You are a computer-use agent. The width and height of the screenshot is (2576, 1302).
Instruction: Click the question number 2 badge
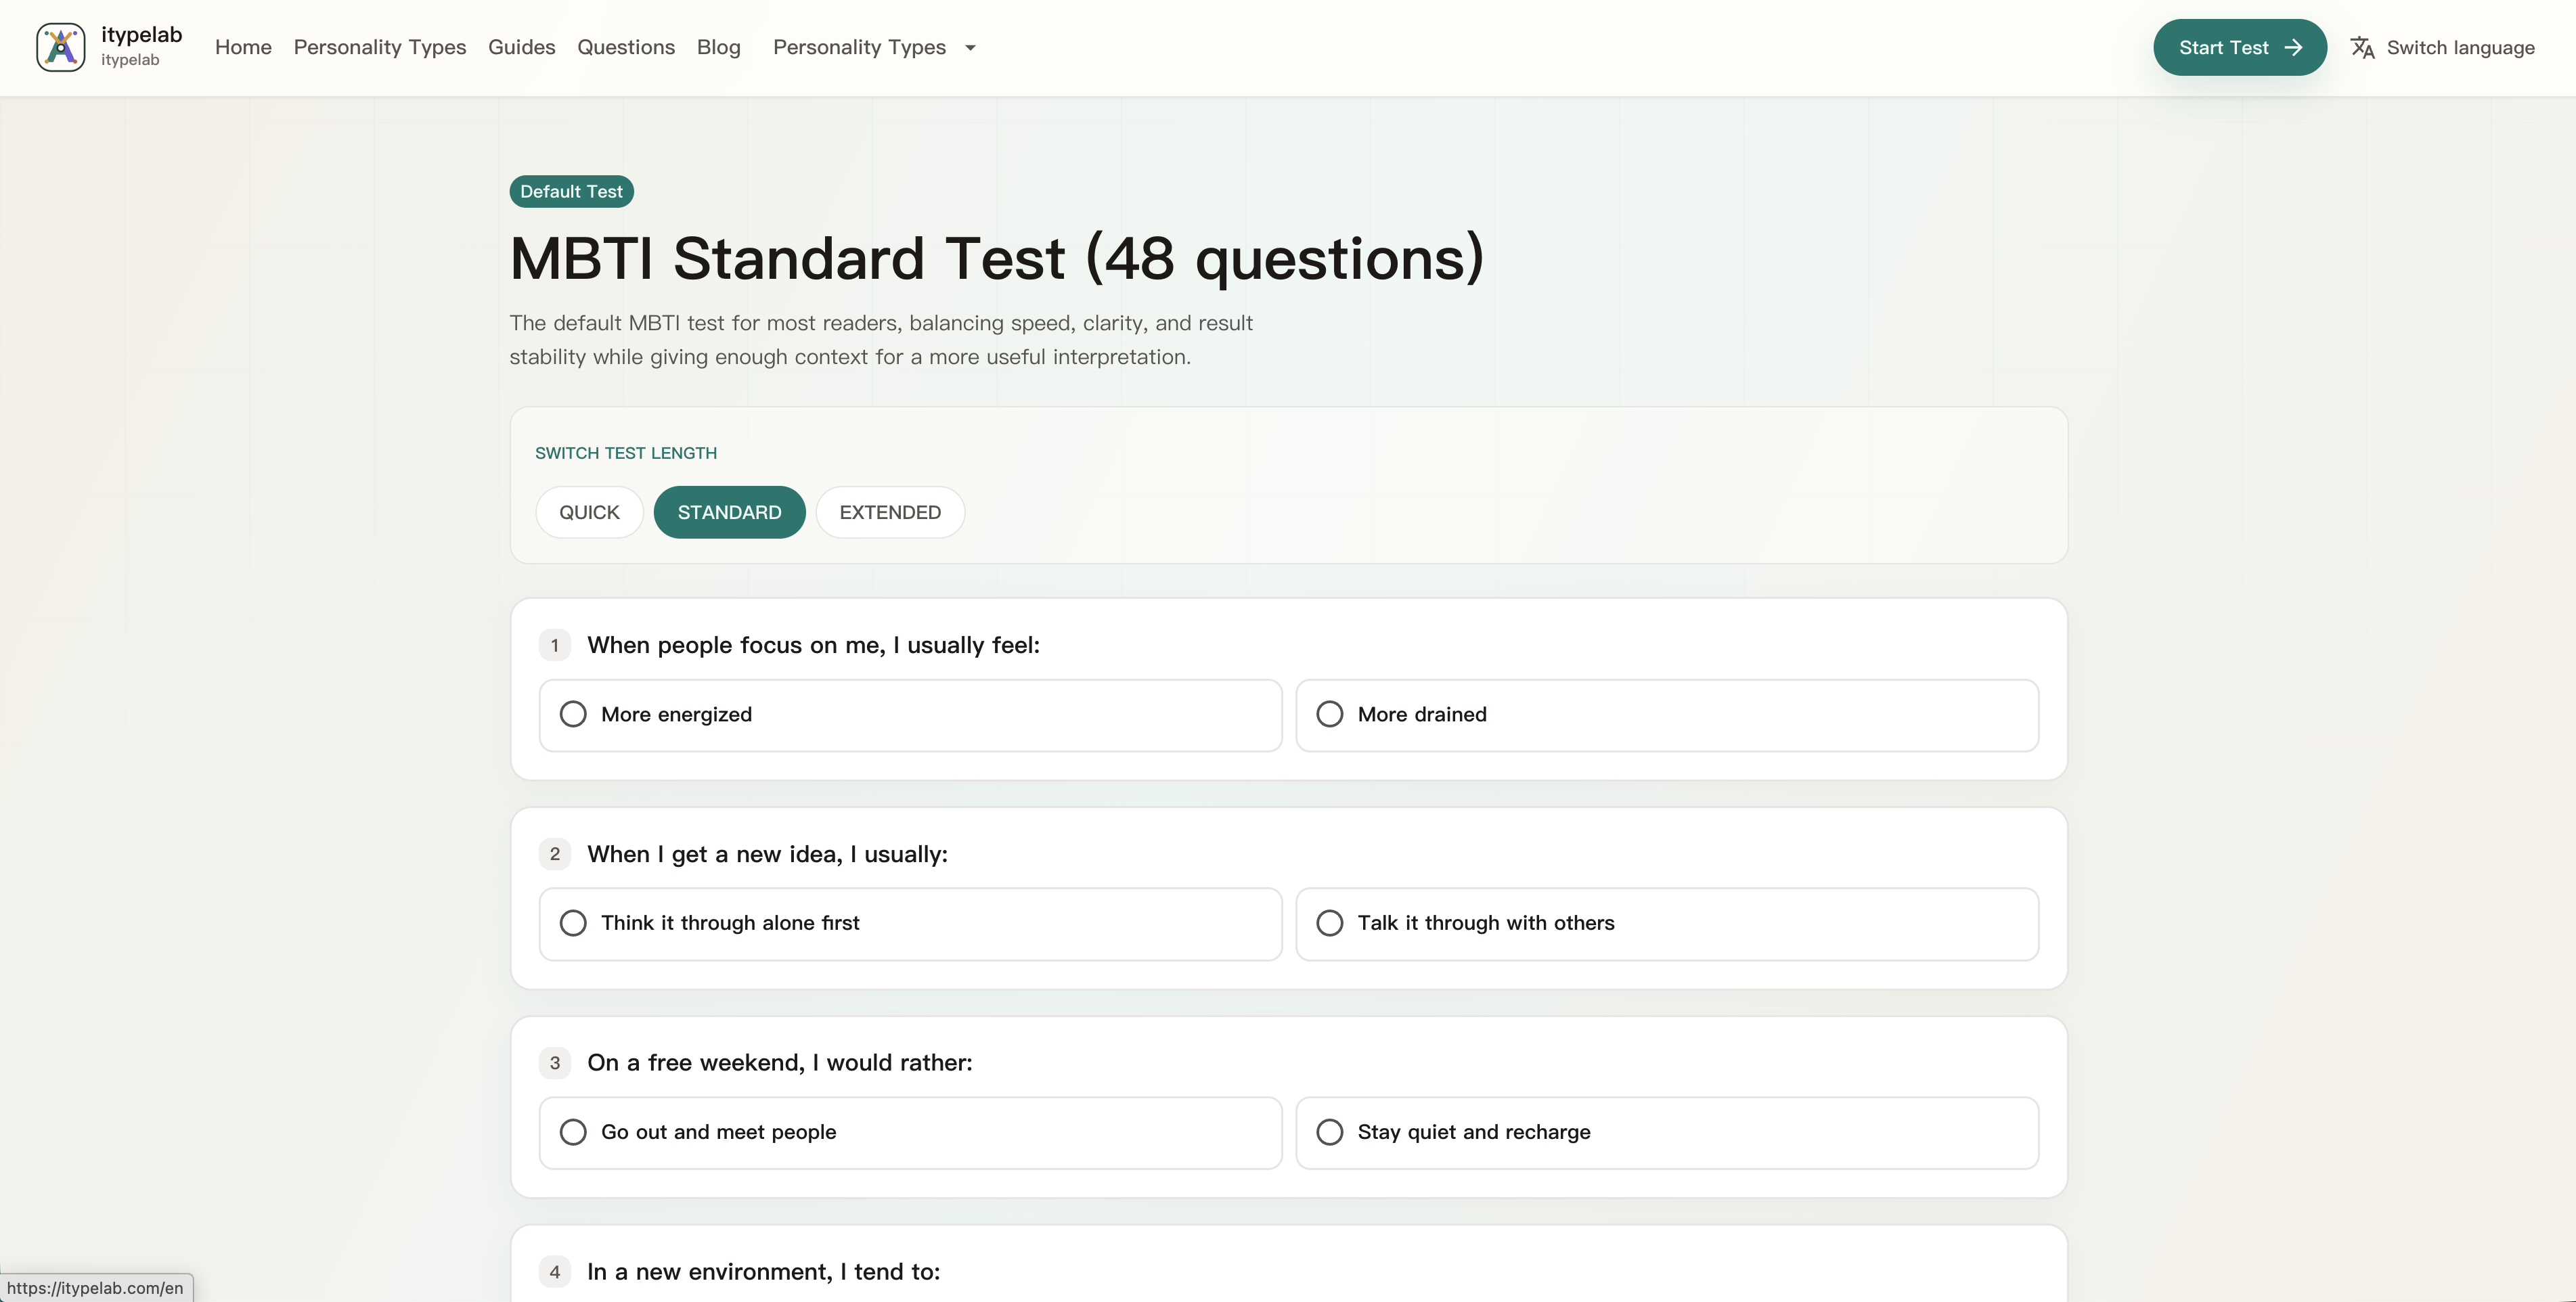coord(555,854)
